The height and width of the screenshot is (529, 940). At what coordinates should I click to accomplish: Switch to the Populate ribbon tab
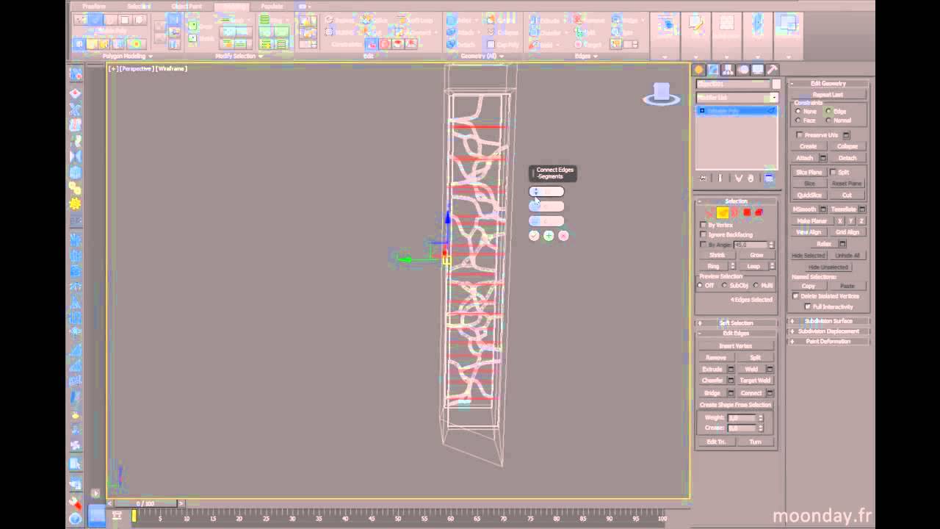point(272,7)
